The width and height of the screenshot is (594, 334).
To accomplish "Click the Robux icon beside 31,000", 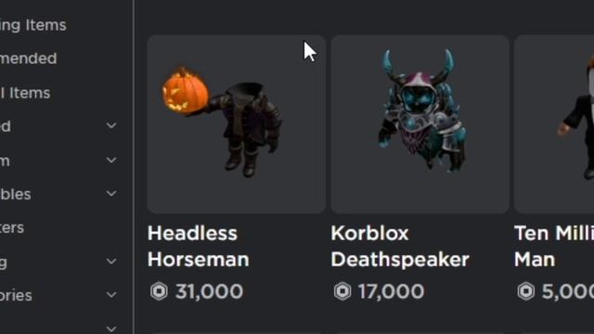I will pyautogui.click(x=159, y=291).
